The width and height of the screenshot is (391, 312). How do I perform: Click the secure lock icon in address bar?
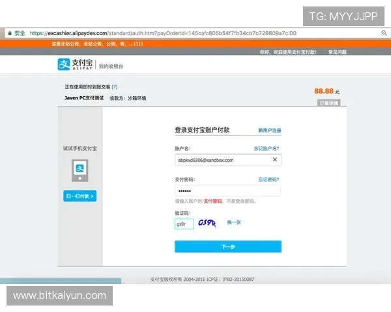[x=10, y=33]
